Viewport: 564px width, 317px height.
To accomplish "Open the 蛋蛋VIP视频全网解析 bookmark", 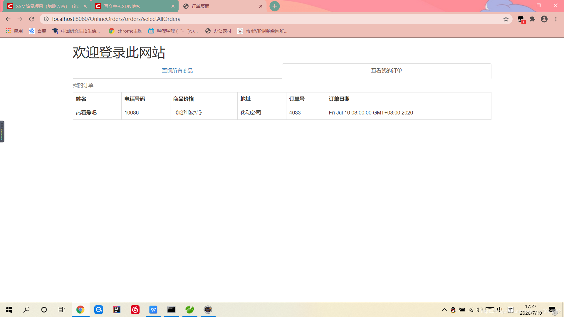I will [x=263, y=31].
